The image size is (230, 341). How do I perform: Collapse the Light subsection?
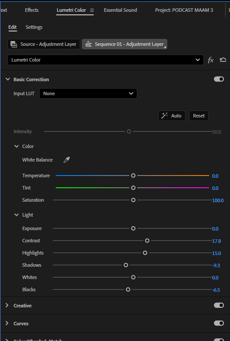pos(17,215)
